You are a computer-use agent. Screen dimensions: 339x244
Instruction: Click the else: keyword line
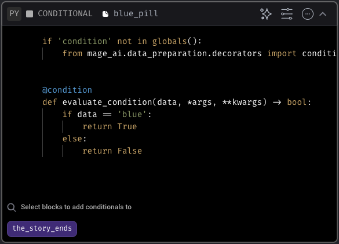pos(74,139)
